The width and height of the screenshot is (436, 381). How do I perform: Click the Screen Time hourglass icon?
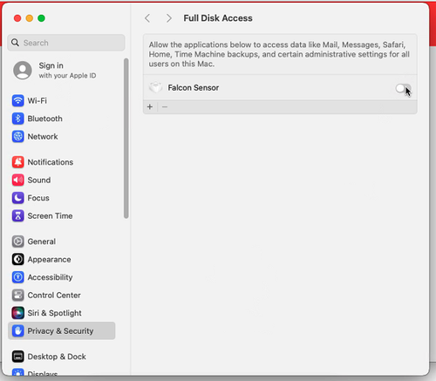pyautogui.click(x=18, y=216)
